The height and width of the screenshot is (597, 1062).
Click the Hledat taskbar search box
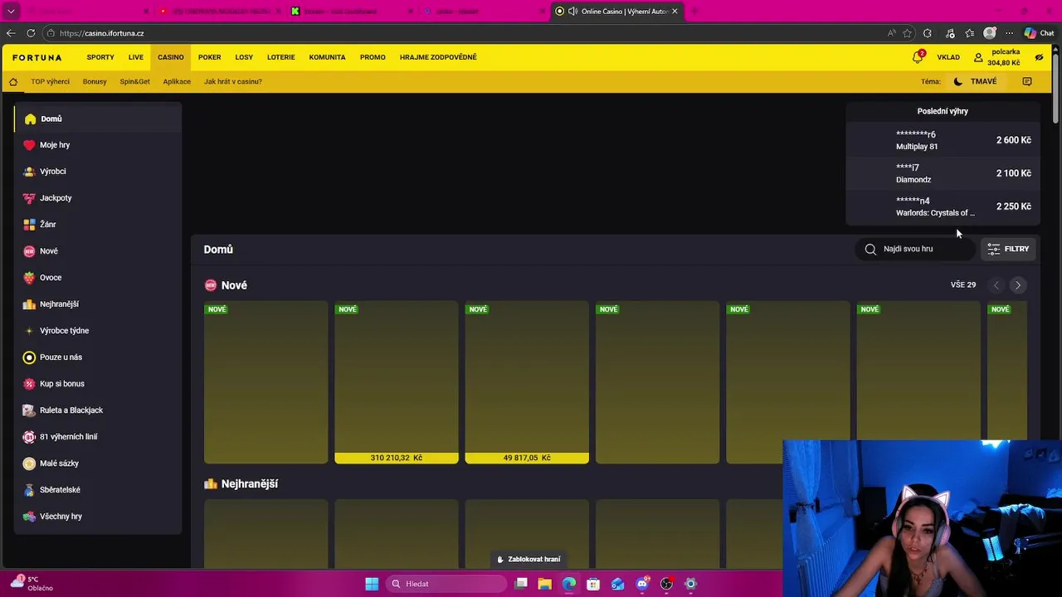click(447, 584)
